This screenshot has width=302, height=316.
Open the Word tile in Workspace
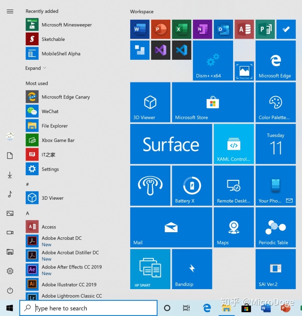pos(140,29)
